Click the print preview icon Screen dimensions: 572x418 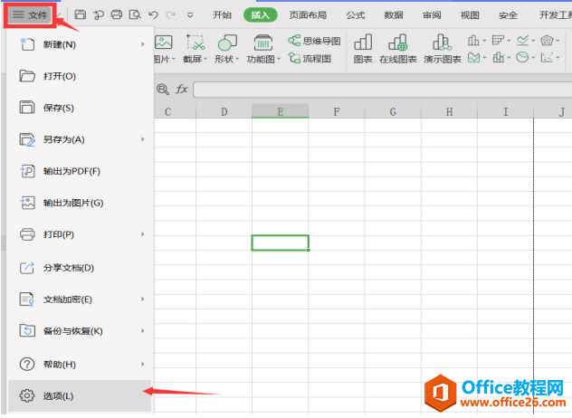(x=135, y=14)
